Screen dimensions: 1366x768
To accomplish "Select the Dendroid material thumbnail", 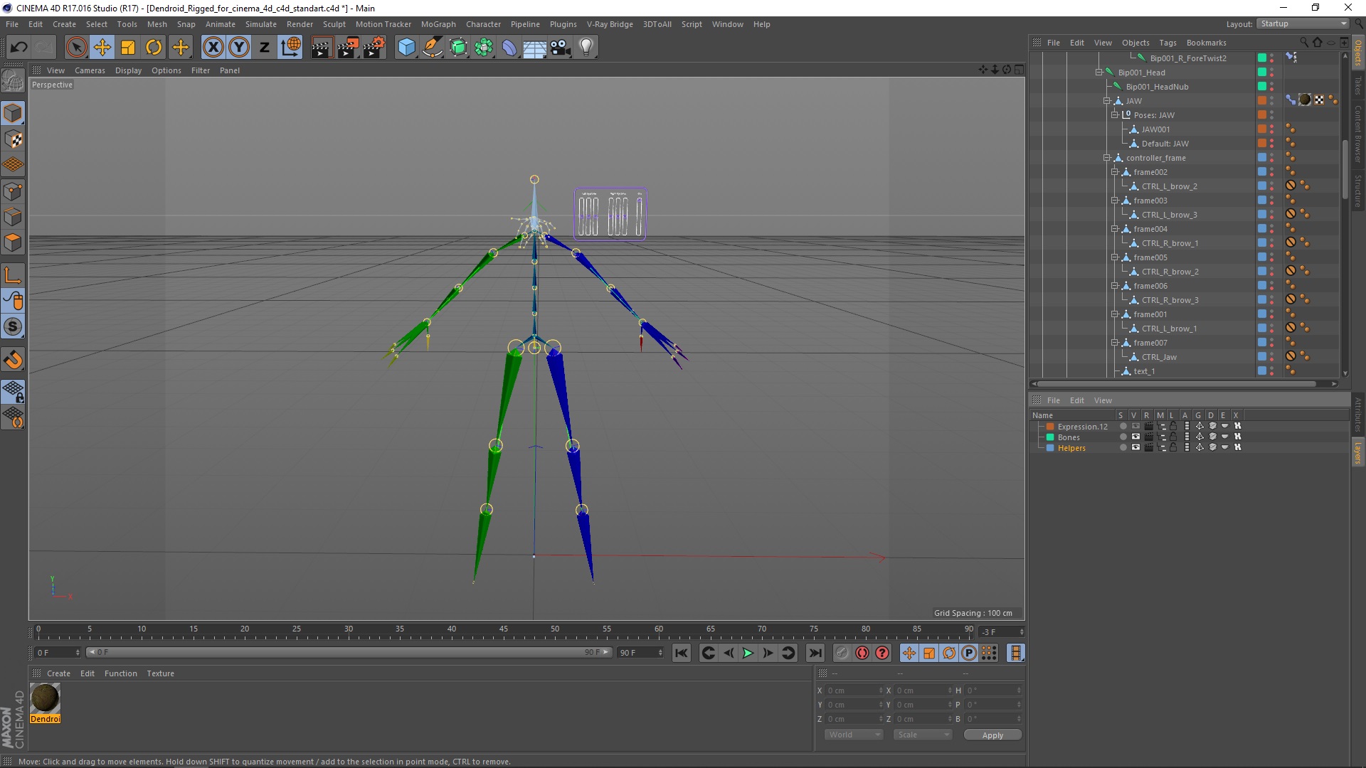I will click(45, 698).
